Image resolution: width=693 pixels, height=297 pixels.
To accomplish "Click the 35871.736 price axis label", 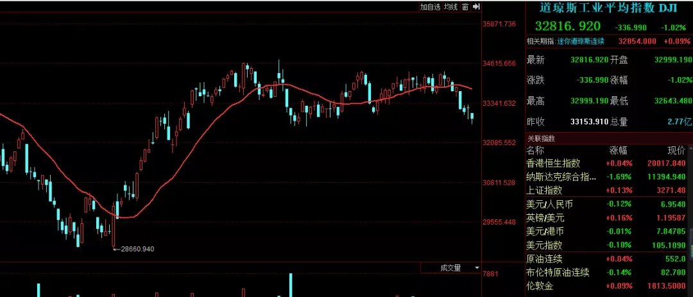I will tap(499, 24).
